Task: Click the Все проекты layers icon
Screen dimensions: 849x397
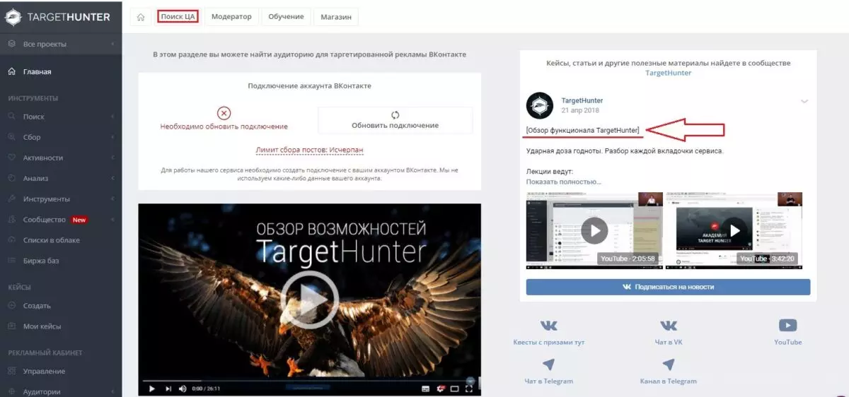Action: (x=11, y=44)
